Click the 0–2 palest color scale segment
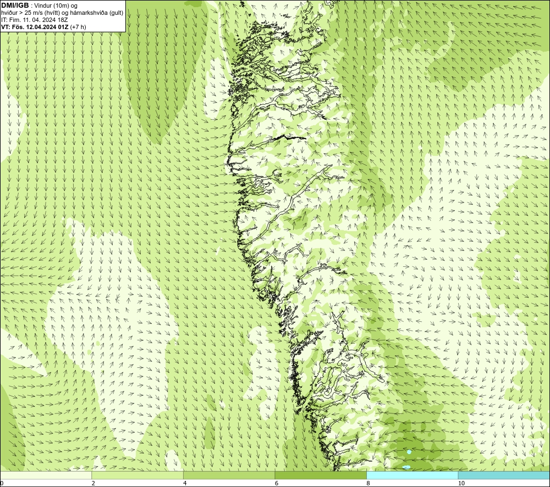The width and height of the screenshot is (550, 487). coord(46,475)
